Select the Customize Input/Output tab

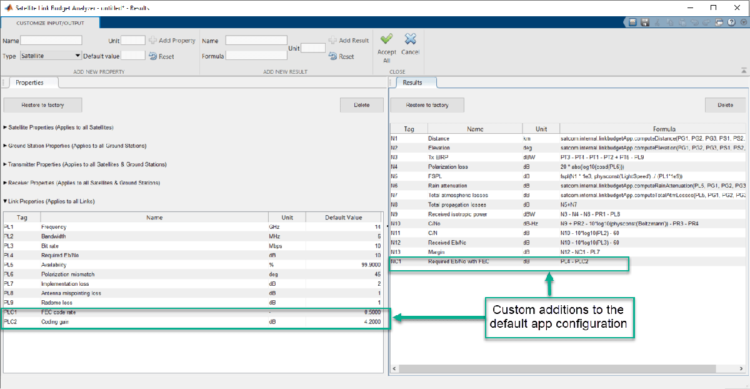click(51, 23)
